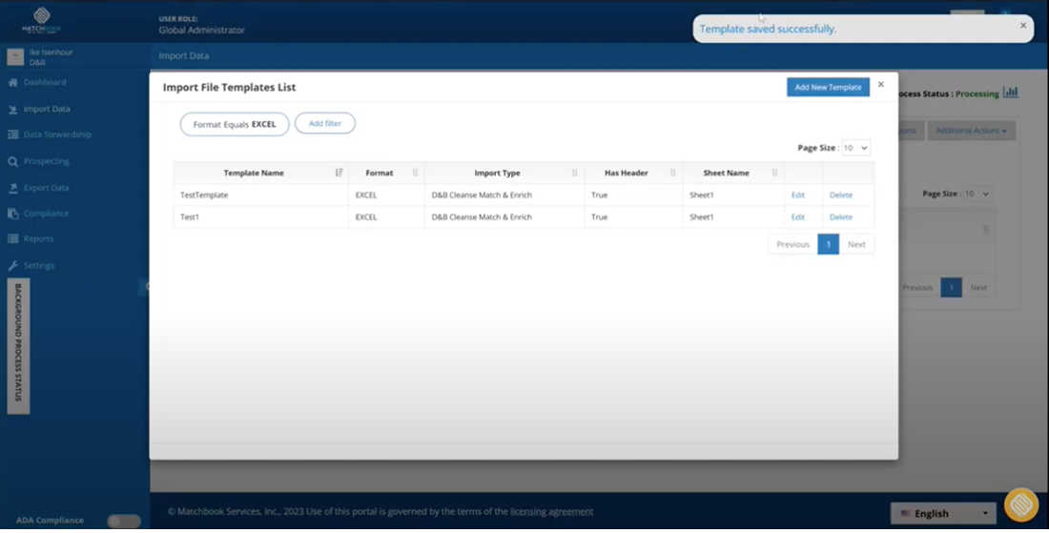The width and height of the screenshot is (1049, 533).
Task: Click the Export Data icon
Action: 12,188
